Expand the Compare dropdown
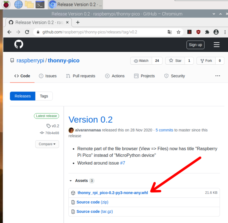 pos(47,144)
